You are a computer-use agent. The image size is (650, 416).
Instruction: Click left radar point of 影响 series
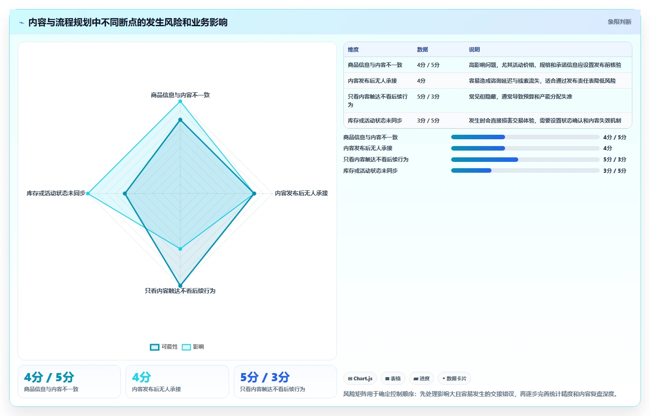pos(88,194)
